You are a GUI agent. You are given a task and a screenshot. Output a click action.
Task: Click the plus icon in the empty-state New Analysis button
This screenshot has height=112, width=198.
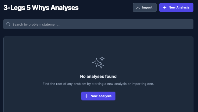[87, 96]
